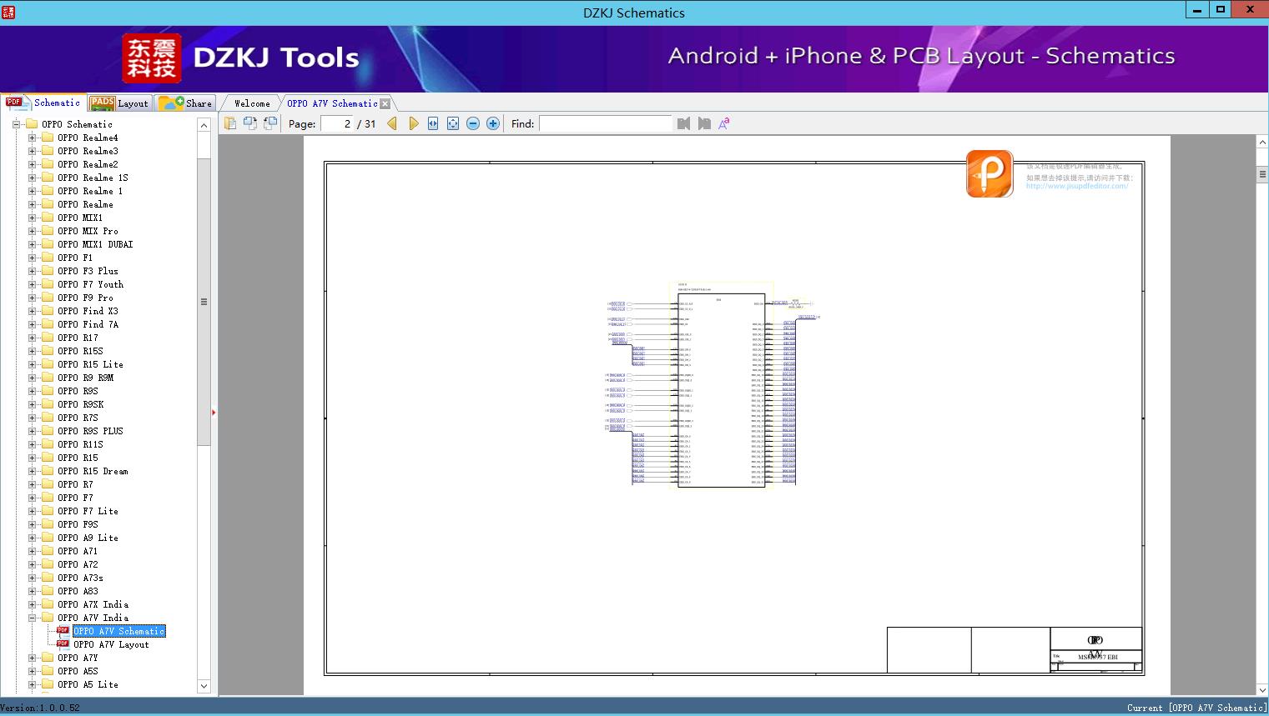Open the jisupdfeditor.com link

pyautogui.click(x=1077, y=186)
